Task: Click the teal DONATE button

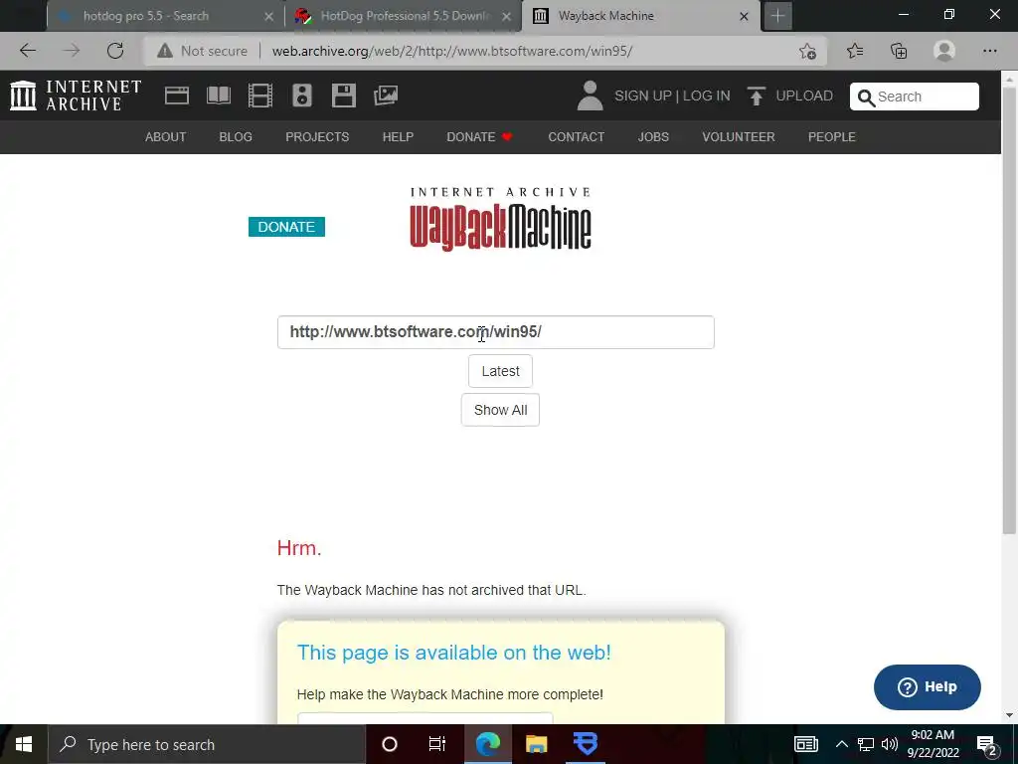Action: click(286, 227)
